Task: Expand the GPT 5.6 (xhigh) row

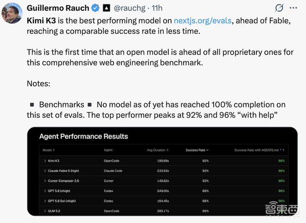Action: pyautogui.click(x=45, y=191)
